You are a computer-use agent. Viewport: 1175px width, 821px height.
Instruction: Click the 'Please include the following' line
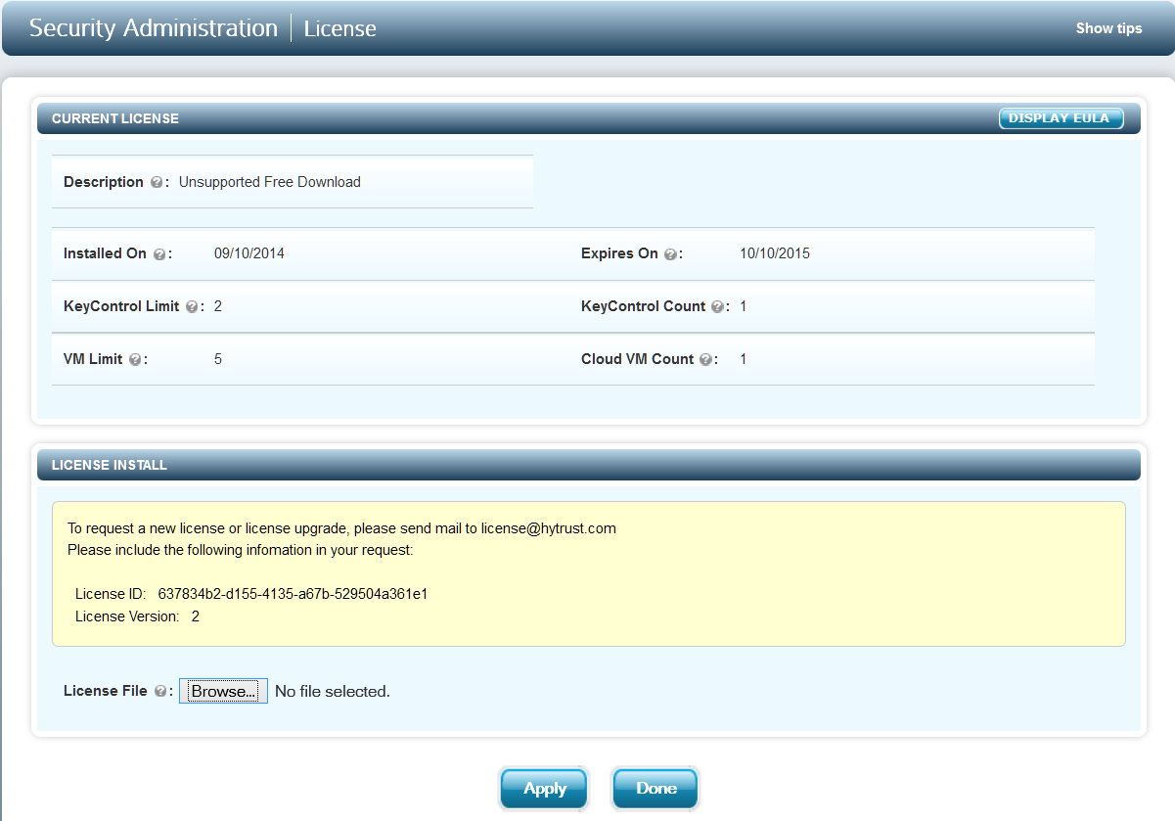click(241, 550)
